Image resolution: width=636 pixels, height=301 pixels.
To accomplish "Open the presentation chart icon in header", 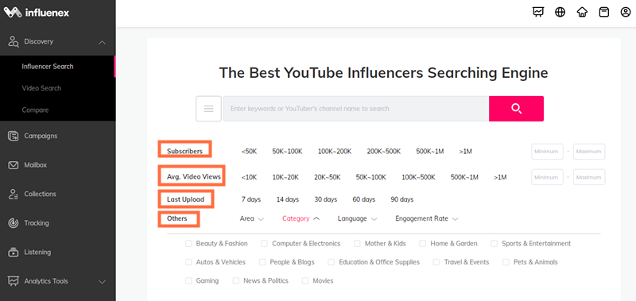I will pyautogui.click(x=538, y=12).
